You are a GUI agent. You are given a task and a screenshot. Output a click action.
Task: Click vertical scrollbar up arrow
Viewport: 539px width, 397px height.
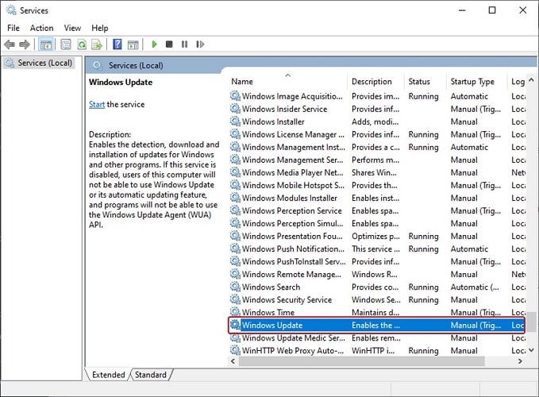pyautogui.click(x=531, y=79)
